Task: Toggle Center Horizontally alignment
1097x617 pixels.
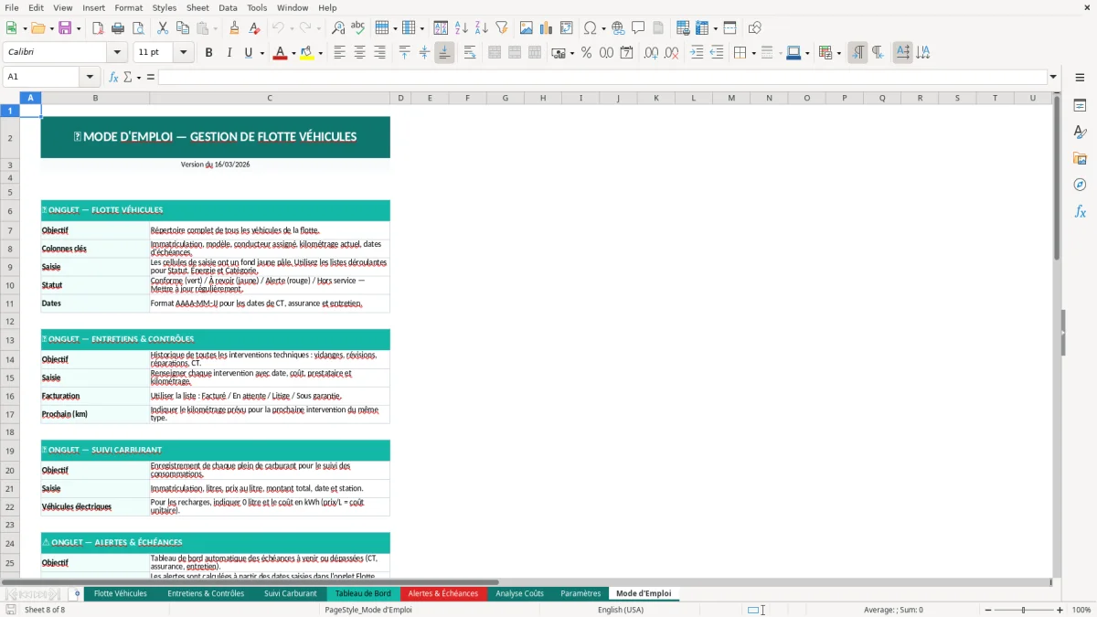Action: pyautogui.click(x=359, y=53)
